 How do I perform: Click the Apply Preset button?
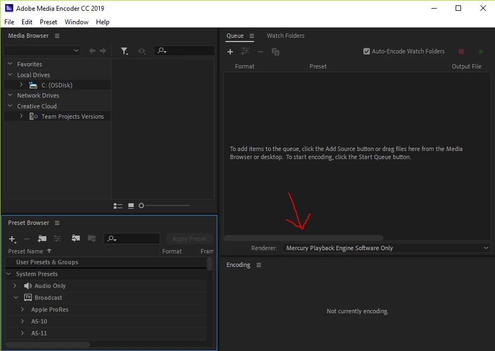pos(189,239)
